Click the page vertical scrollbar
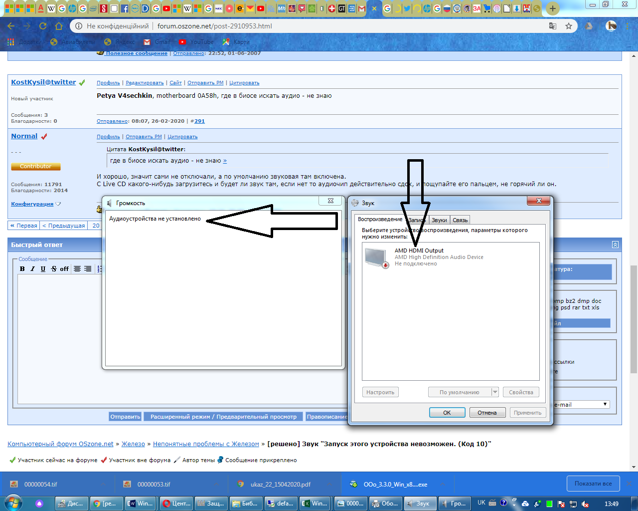This screenshot has width=638, height=511. tap(634, 319)
